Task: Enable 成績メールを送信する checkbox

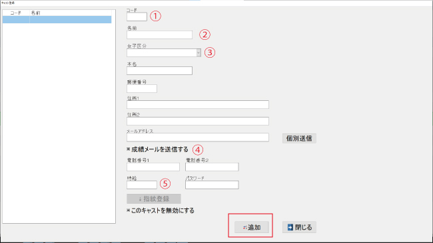Action: (x=128, y=149)
